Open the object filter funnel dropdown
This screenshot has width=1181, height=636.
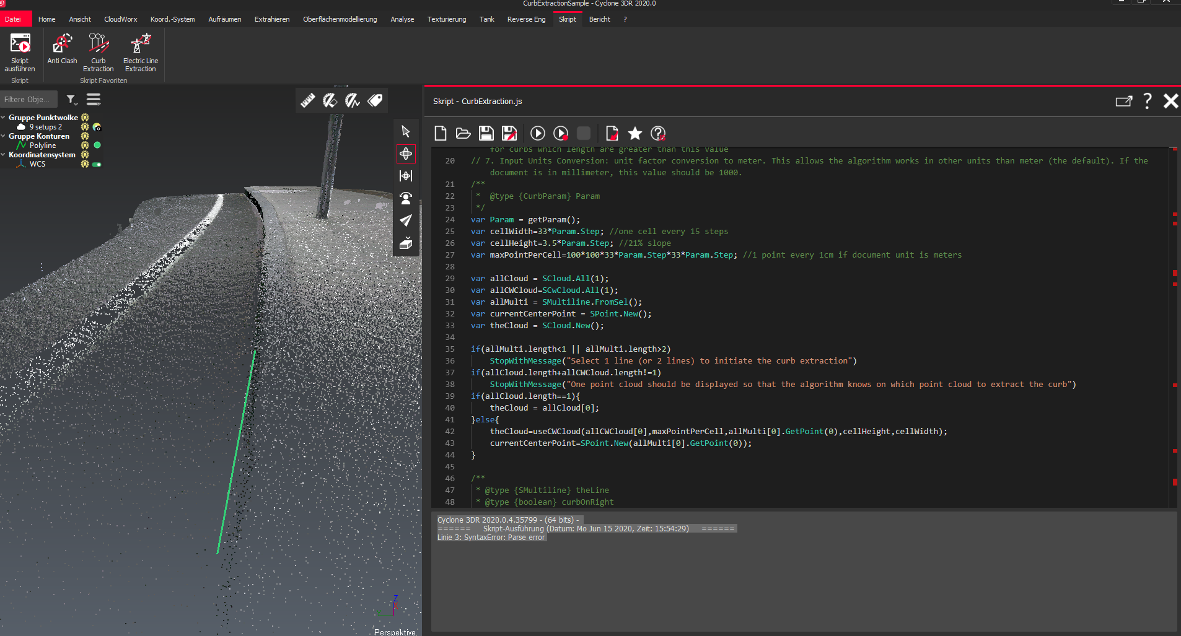[x=72, y=100]
